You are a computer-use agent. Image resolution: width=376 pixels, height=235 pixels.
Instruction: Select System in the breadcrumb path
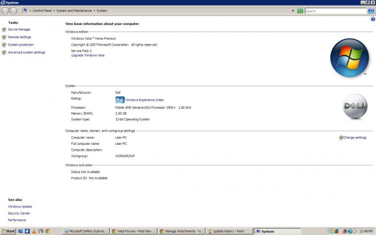pyautogui.click(x=102, y=11)
